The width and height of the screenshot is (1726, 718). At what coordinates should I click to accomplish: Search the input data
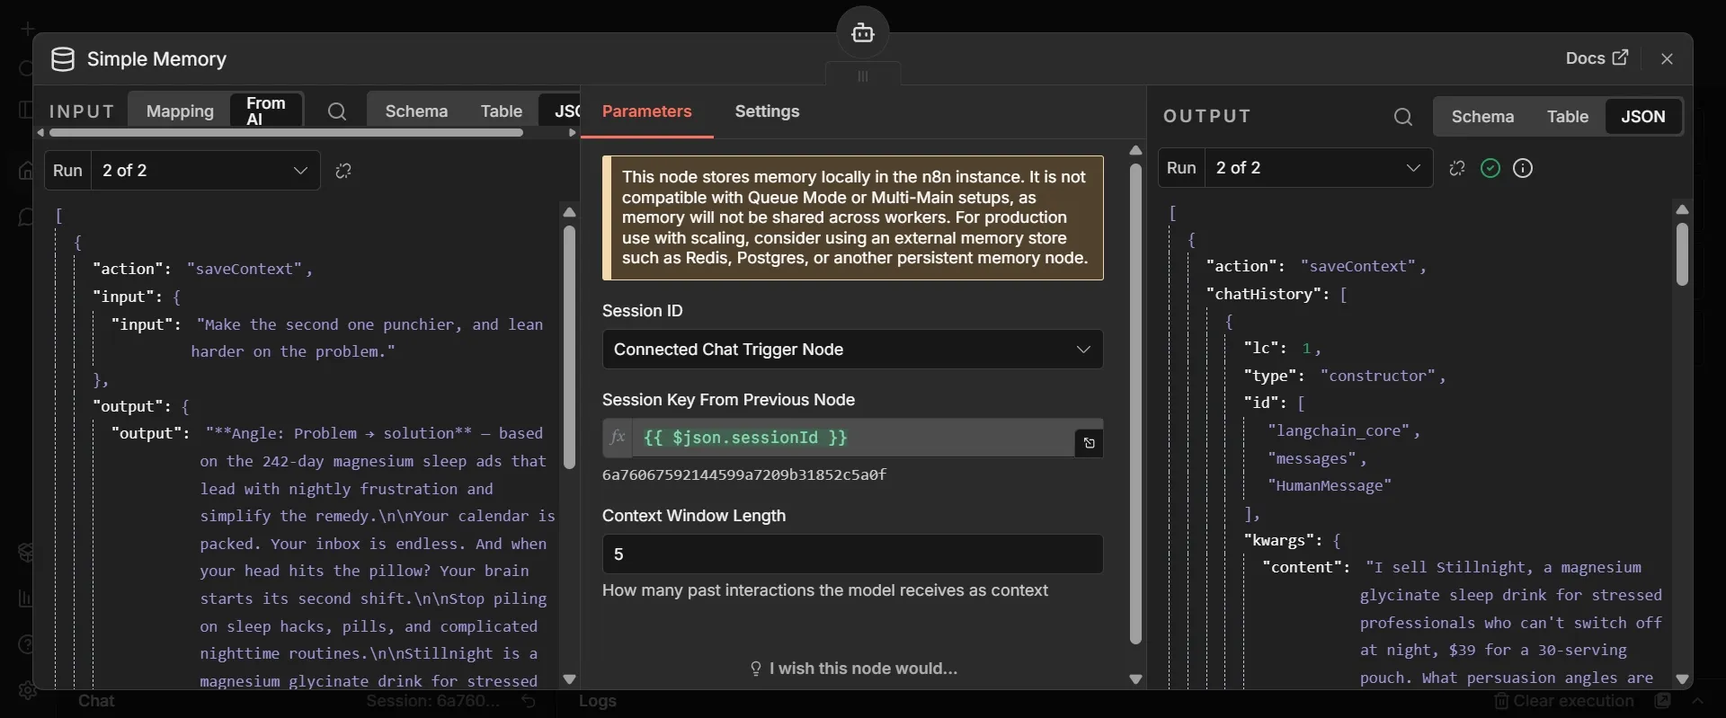pos(337,111)
